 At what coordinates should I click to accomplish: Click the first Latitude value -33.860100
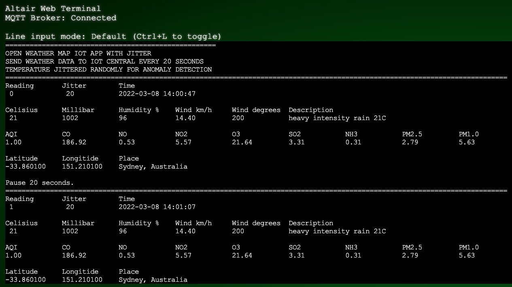click(25, 167)
